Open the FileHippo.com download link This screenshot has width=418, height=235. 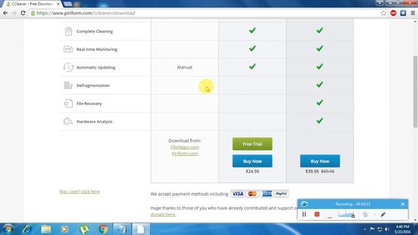tap(185, 147)
